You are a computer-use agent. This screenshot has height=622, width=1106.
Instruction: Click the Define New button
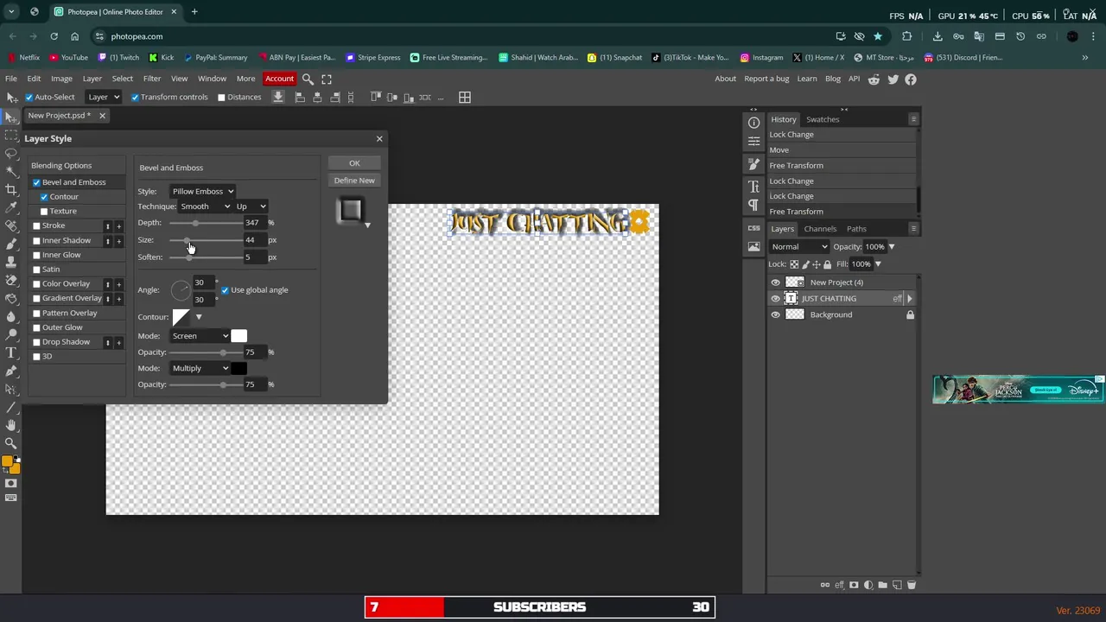(x=354, y=181)
